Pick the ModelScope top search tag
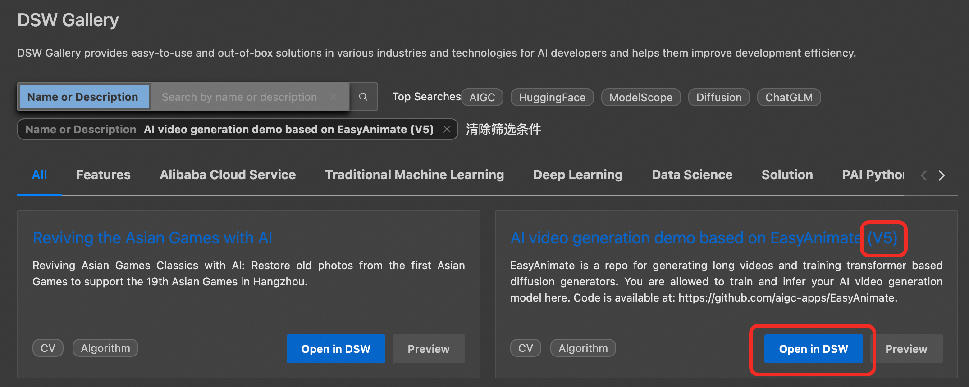This screenshot has height=387, width=969. tap(640, 97)
